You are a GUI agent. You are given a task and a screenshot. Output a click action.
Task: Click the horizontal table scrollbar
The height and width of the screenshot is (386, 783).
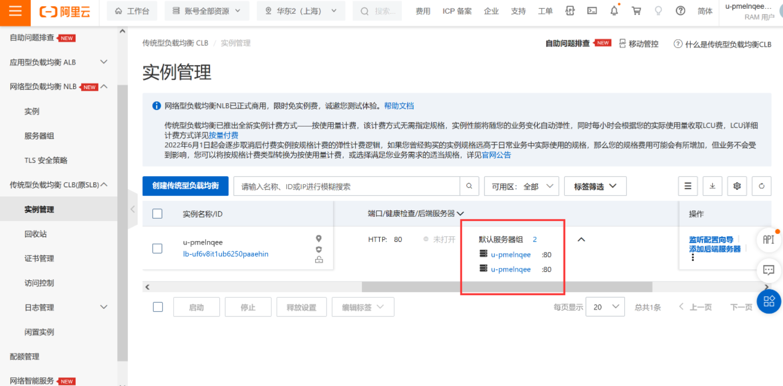tap(507, 287)
